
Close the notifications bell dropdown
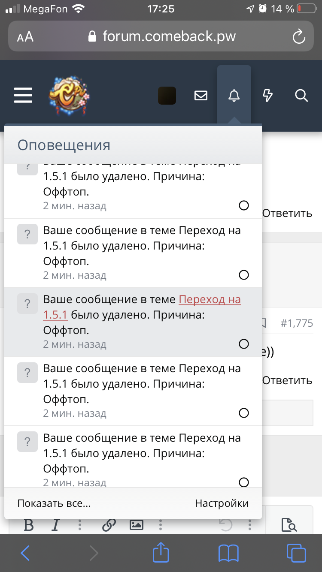[234, 96]
